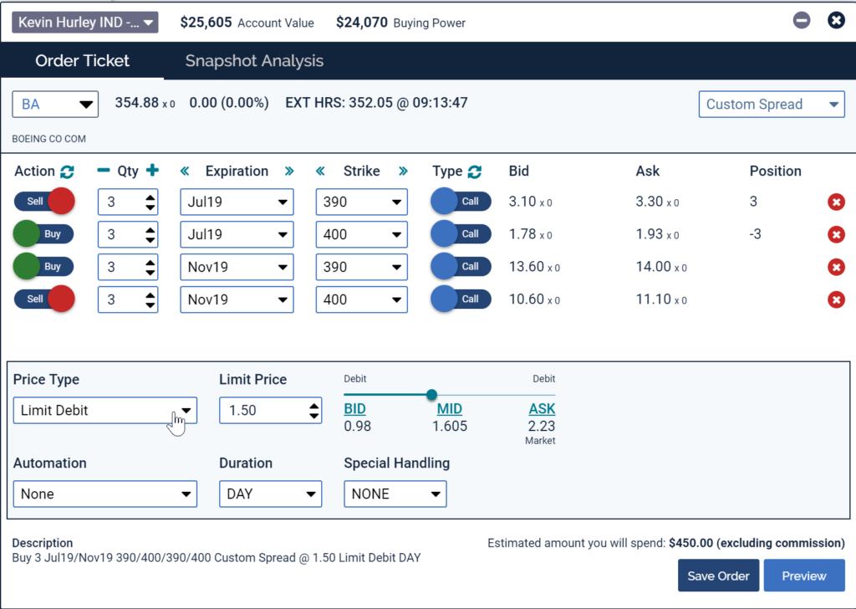Click the plus icon beside Qty
This screenshot has height=609, width=856.
pyautogui.click(x=152, y=171)
